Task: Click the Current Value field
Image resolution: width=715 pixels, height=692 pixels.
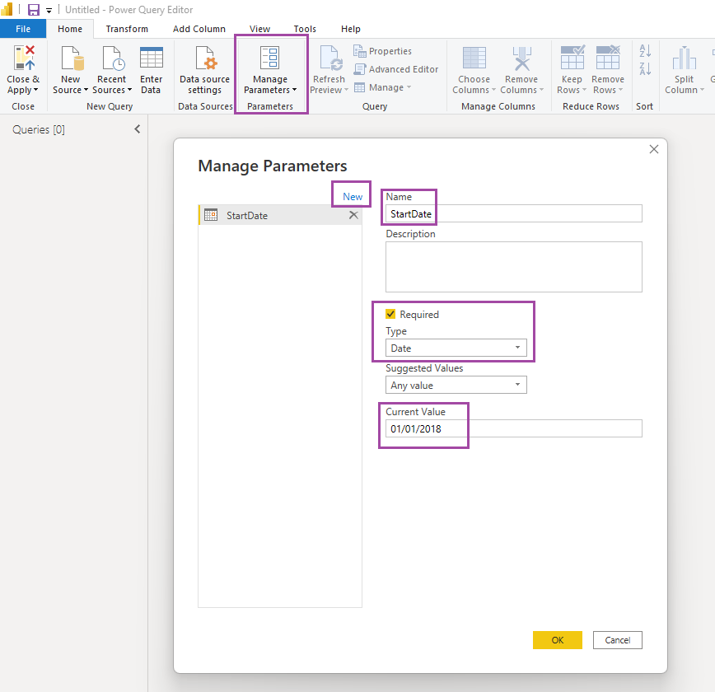Action: click(x=514, y=428)
